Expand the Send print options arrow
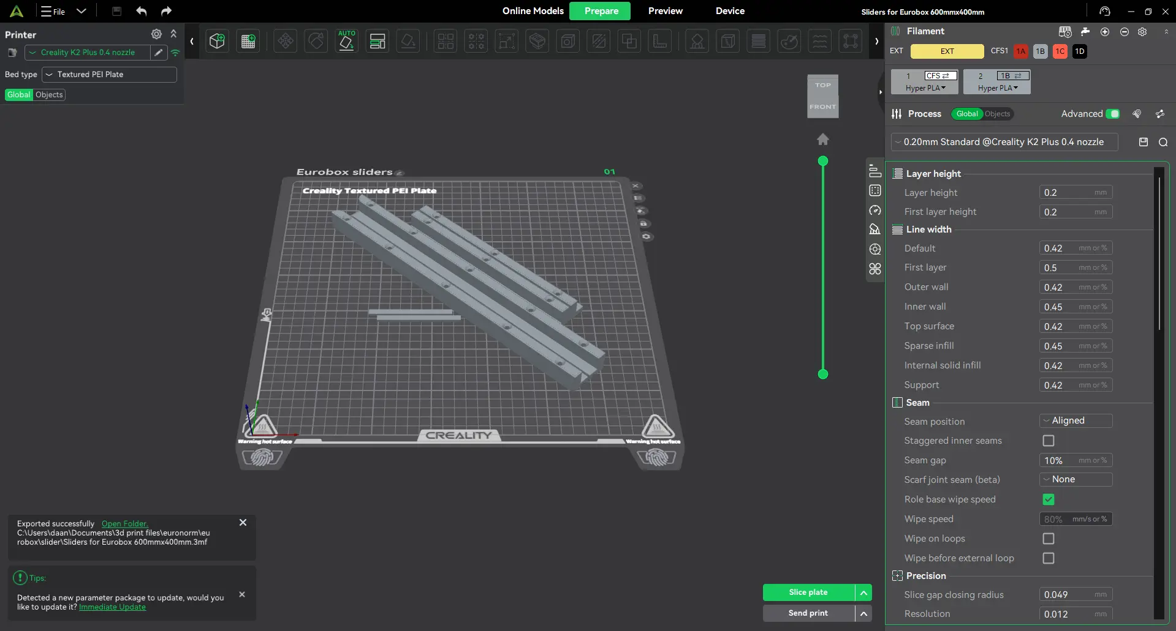Image resolution: width=1176 pixels, height=631 pixels. click(x=863, y=613)
